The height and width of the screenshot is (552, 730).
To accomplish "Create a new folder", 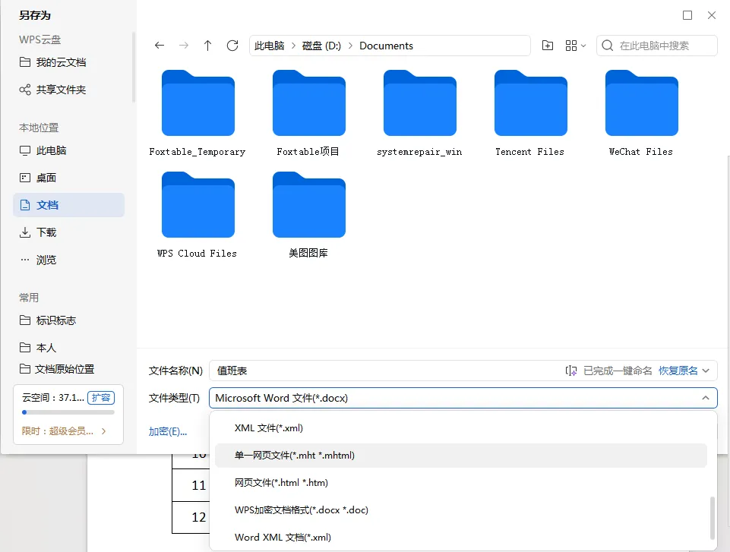I will pyautogui.click(x=548, y=45).
